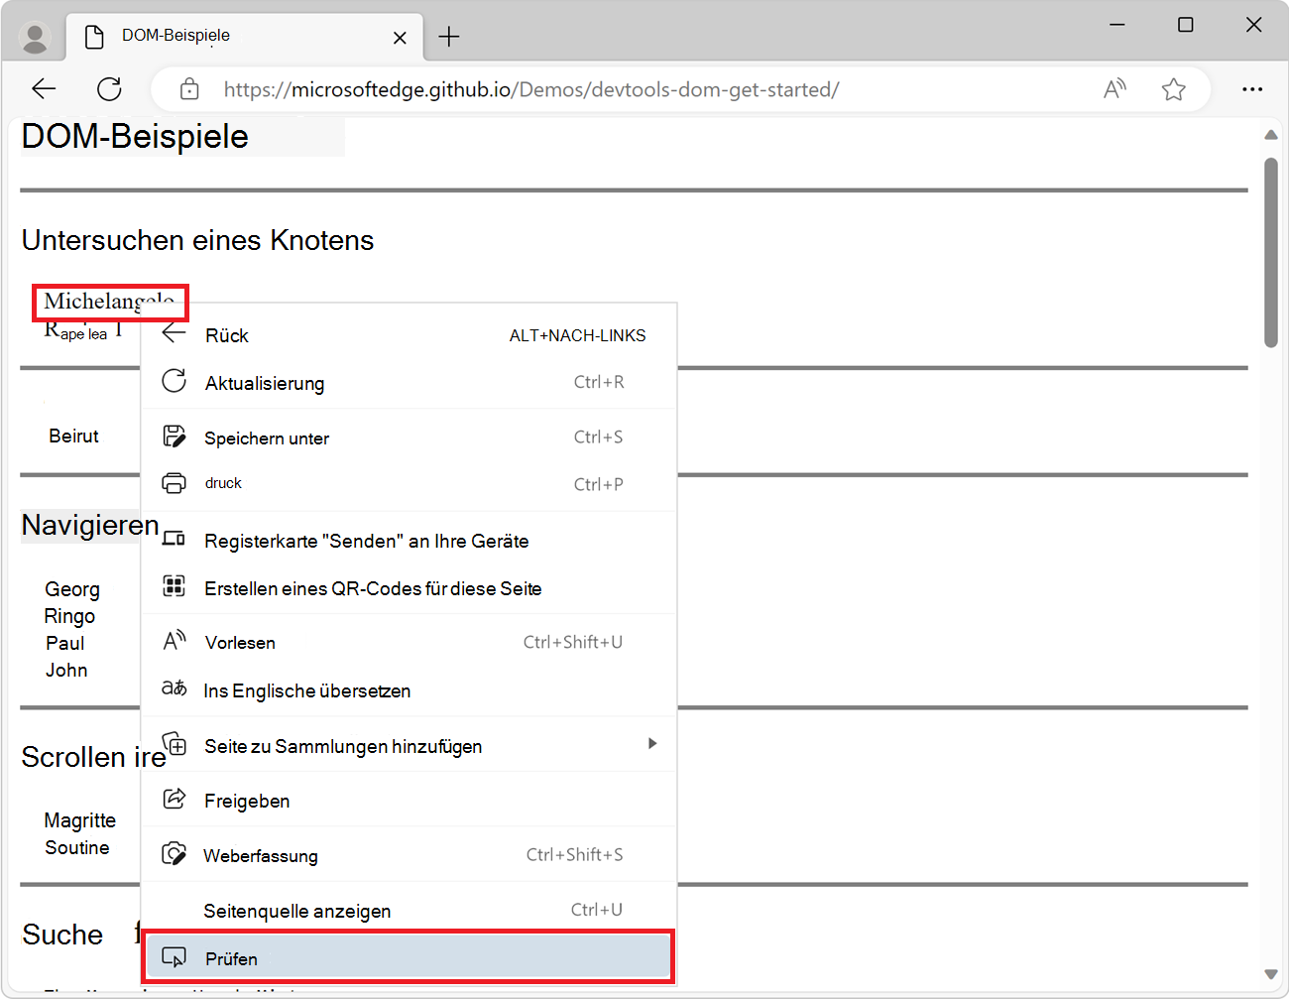Select Rück from the context menu
This screenshot has height=999, width=1289.
409,335
